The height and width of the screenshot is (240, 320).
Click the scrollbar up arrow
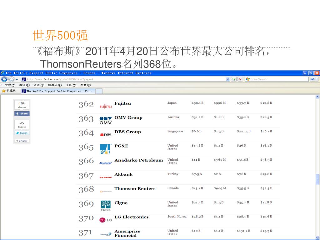tap(317, 97)
